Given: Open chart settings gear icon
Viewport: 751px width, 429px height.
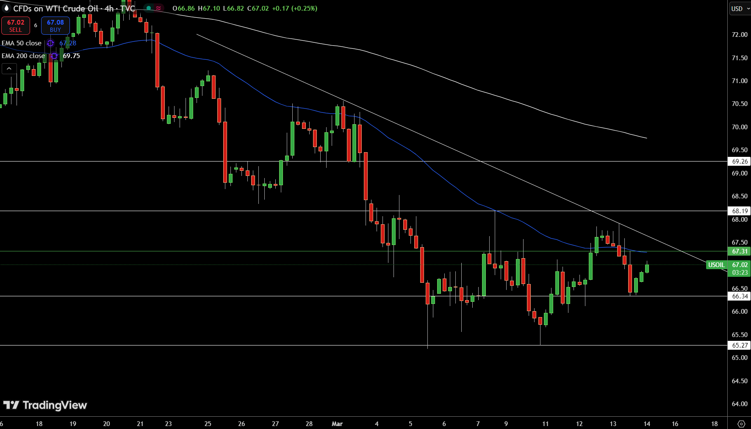Looking at the screenshot, I should click(x=741, y=424).
